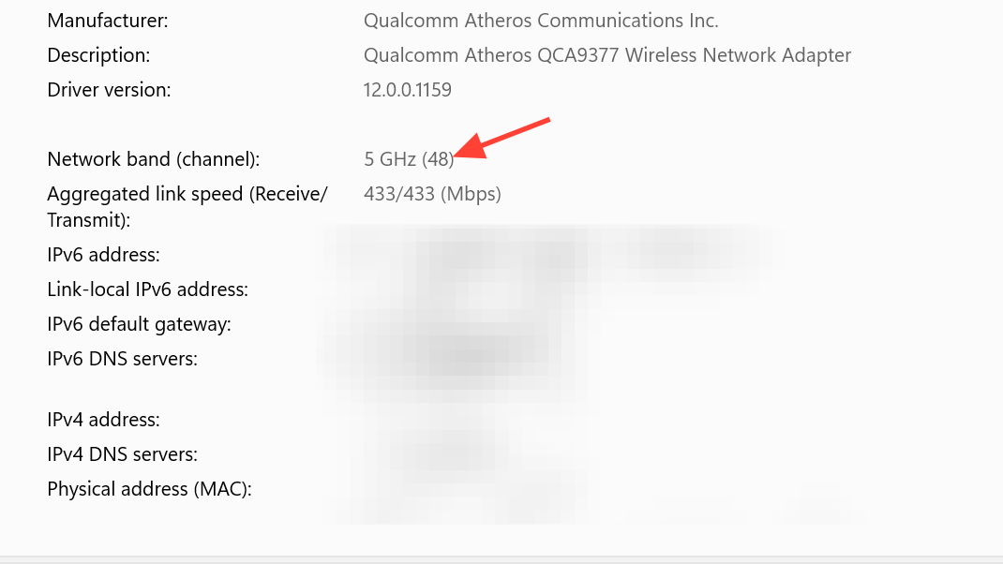Click the Description label

(98, 55)
